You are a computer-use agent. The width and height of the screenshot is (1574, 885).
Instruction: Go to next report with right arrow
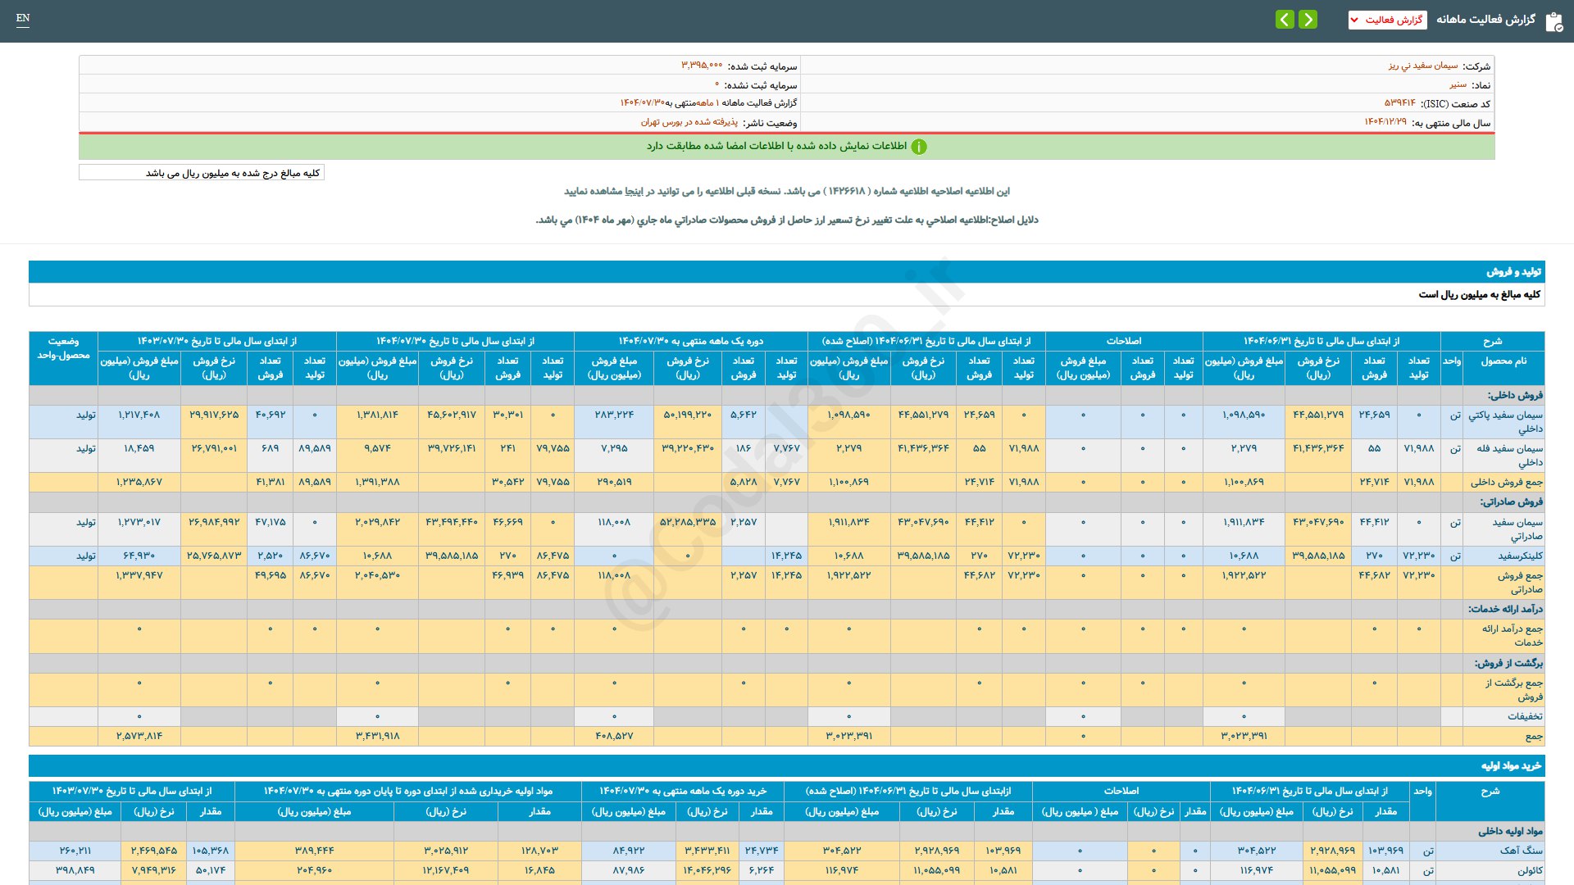click(x=1308, y=20)
